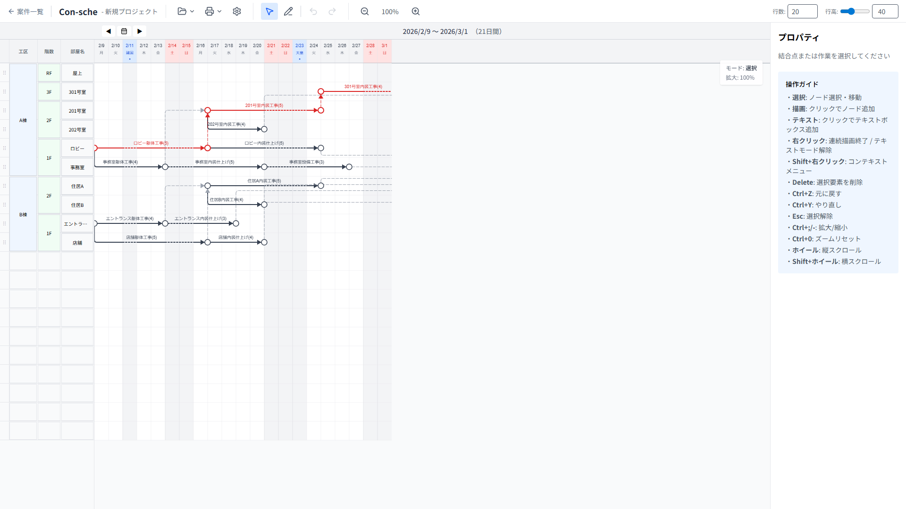The width and height of the screenshot is (906, 509).
Task: Click the redo arrow
Action: [x=332, y=11]
